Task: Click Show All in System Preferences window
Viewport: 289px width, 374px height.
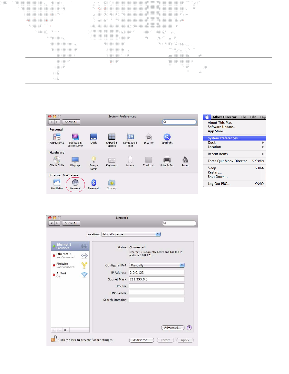Action: [x=71, y=122]
